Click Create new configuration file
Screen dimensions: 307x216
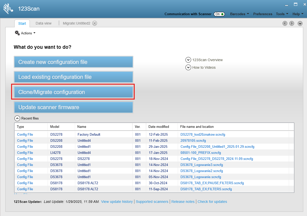click(73, 62)
